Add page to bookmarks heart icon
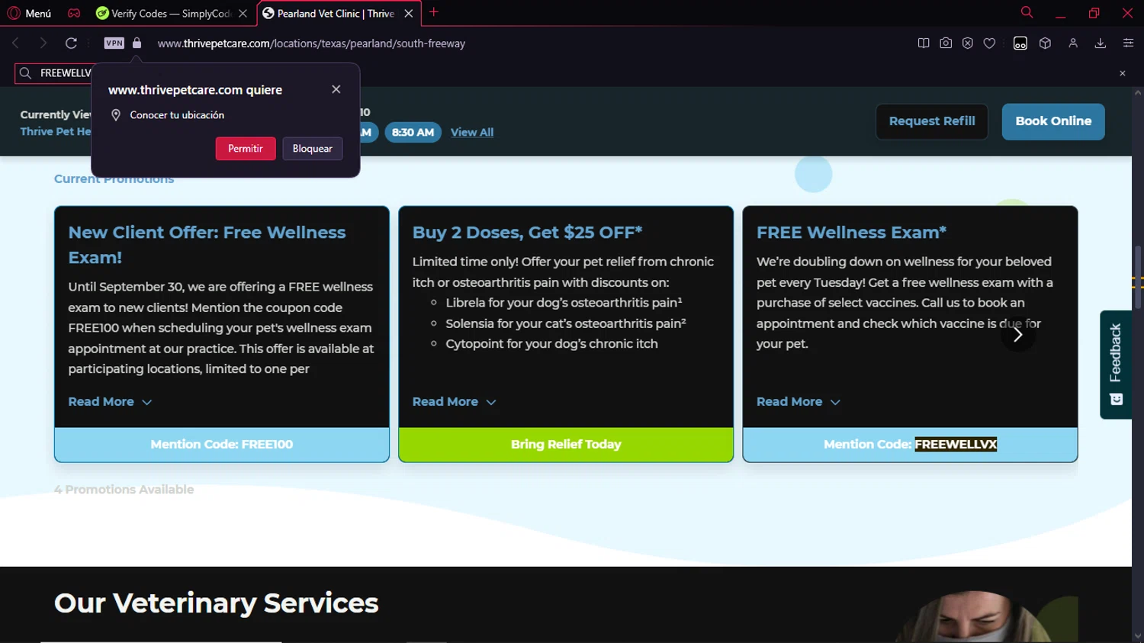The image size is (1144, 643). coord(990,43)
